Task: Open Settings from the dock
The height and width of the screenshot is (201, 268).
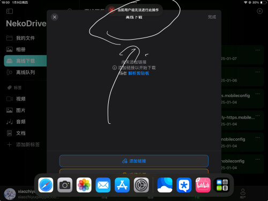Action: click(142, 185)
